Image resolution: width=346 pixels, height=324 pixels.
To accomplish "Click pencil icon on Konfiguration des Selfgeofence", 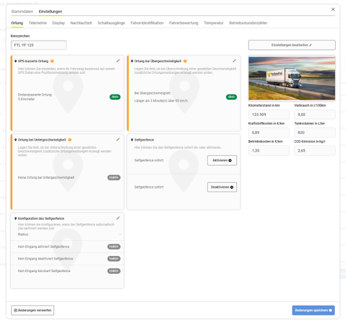I will click(118, 218).
